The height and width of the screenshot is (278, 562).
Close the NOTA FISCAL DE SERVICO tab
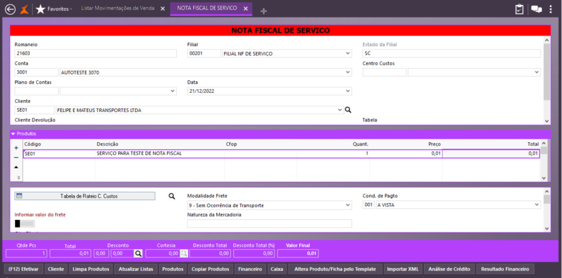click(x=246, y=9)
